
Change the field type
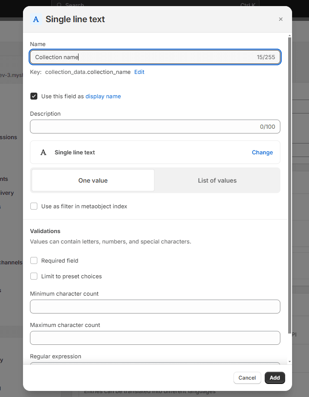(x=262, y=153)
